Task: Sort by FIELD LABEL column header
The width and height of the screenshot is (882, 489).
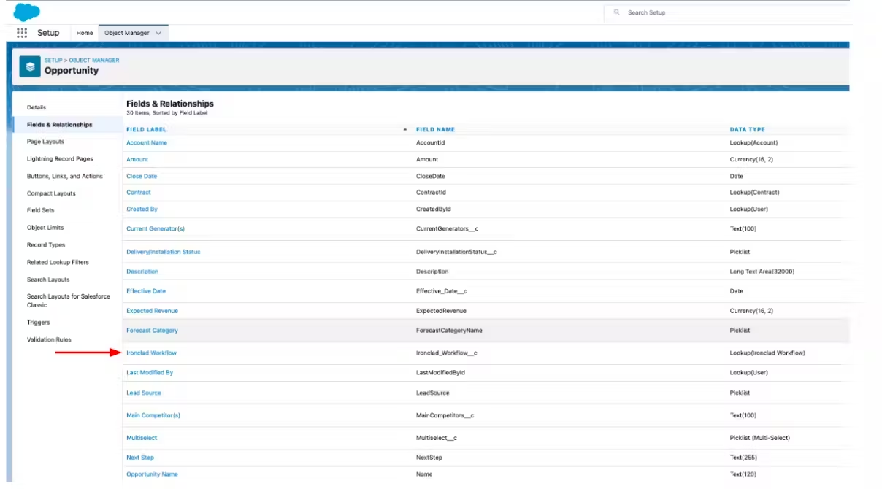Action: 146,129
